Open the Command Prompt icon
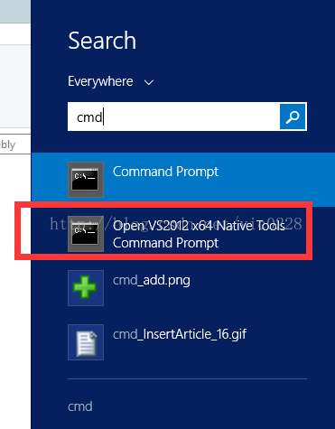 point(86,180)
